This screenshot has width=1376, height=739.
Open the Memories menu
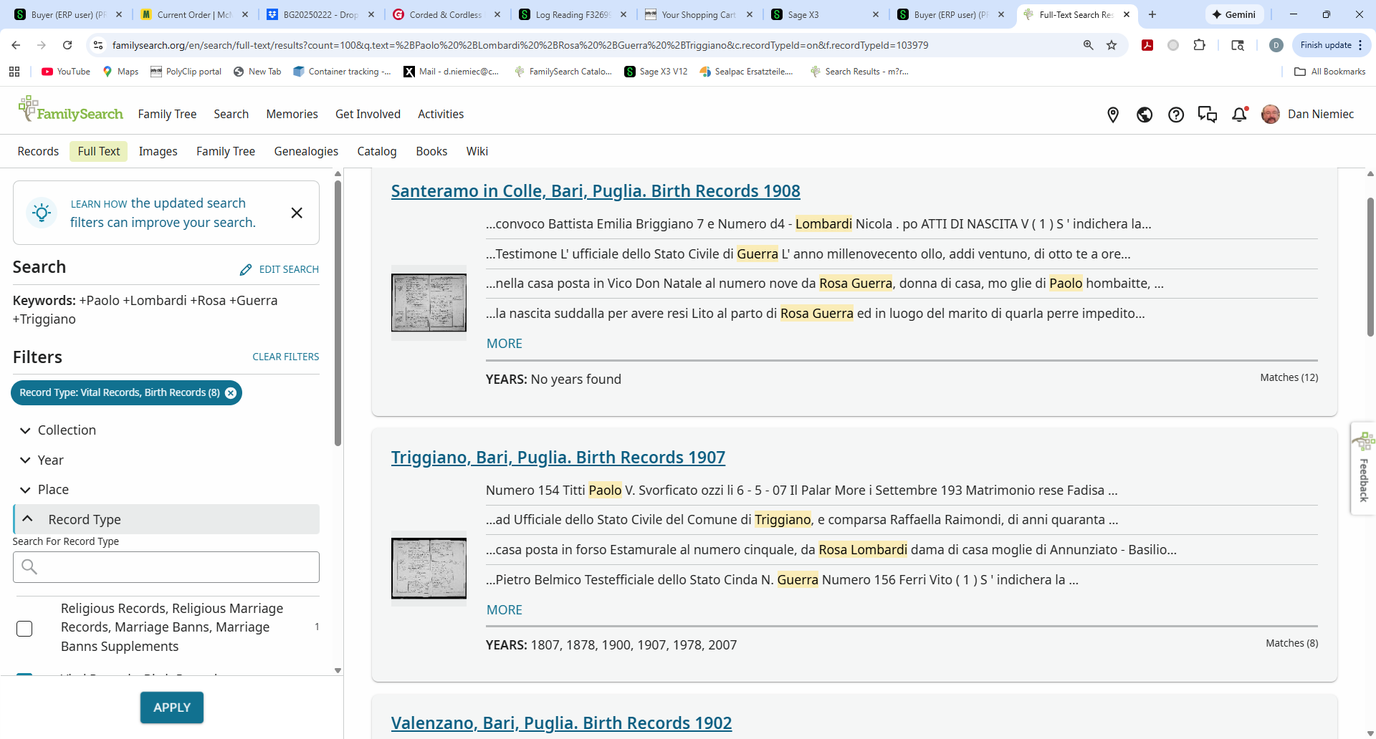point(292,114)
